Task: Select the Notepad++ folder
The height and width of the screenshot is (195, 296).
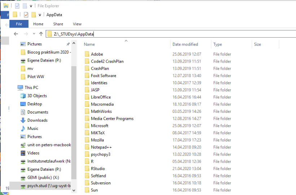Action: coord(101,147)
